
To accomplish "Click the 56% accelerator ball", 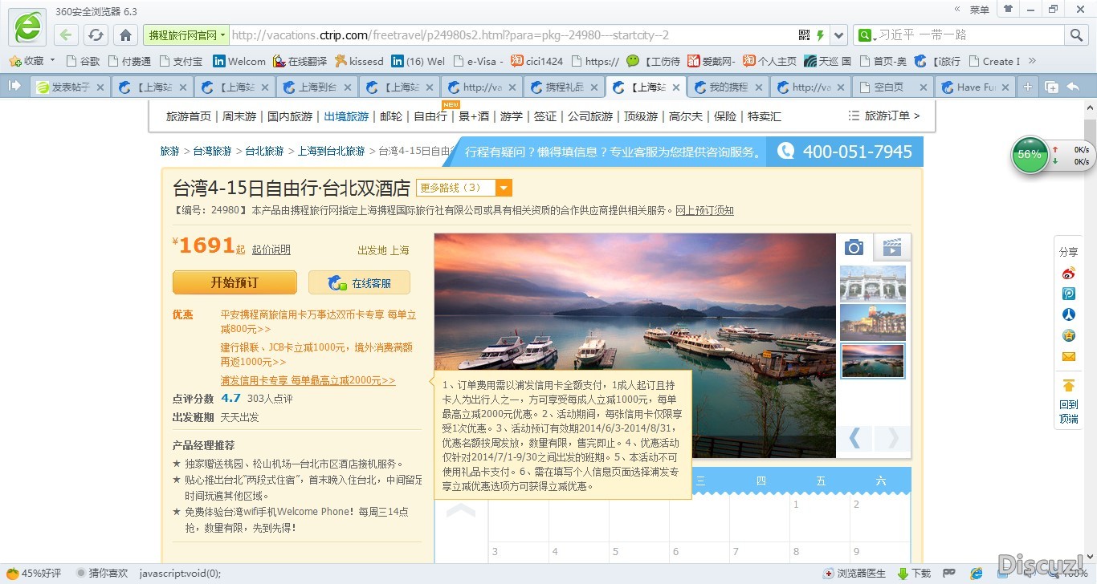I will [1030, 154].
